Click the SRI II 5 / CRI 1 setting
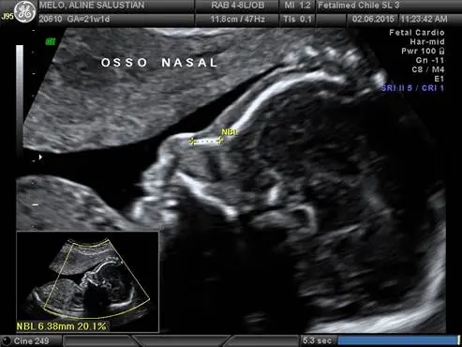462x347 pixels. (x=412, y=88)
